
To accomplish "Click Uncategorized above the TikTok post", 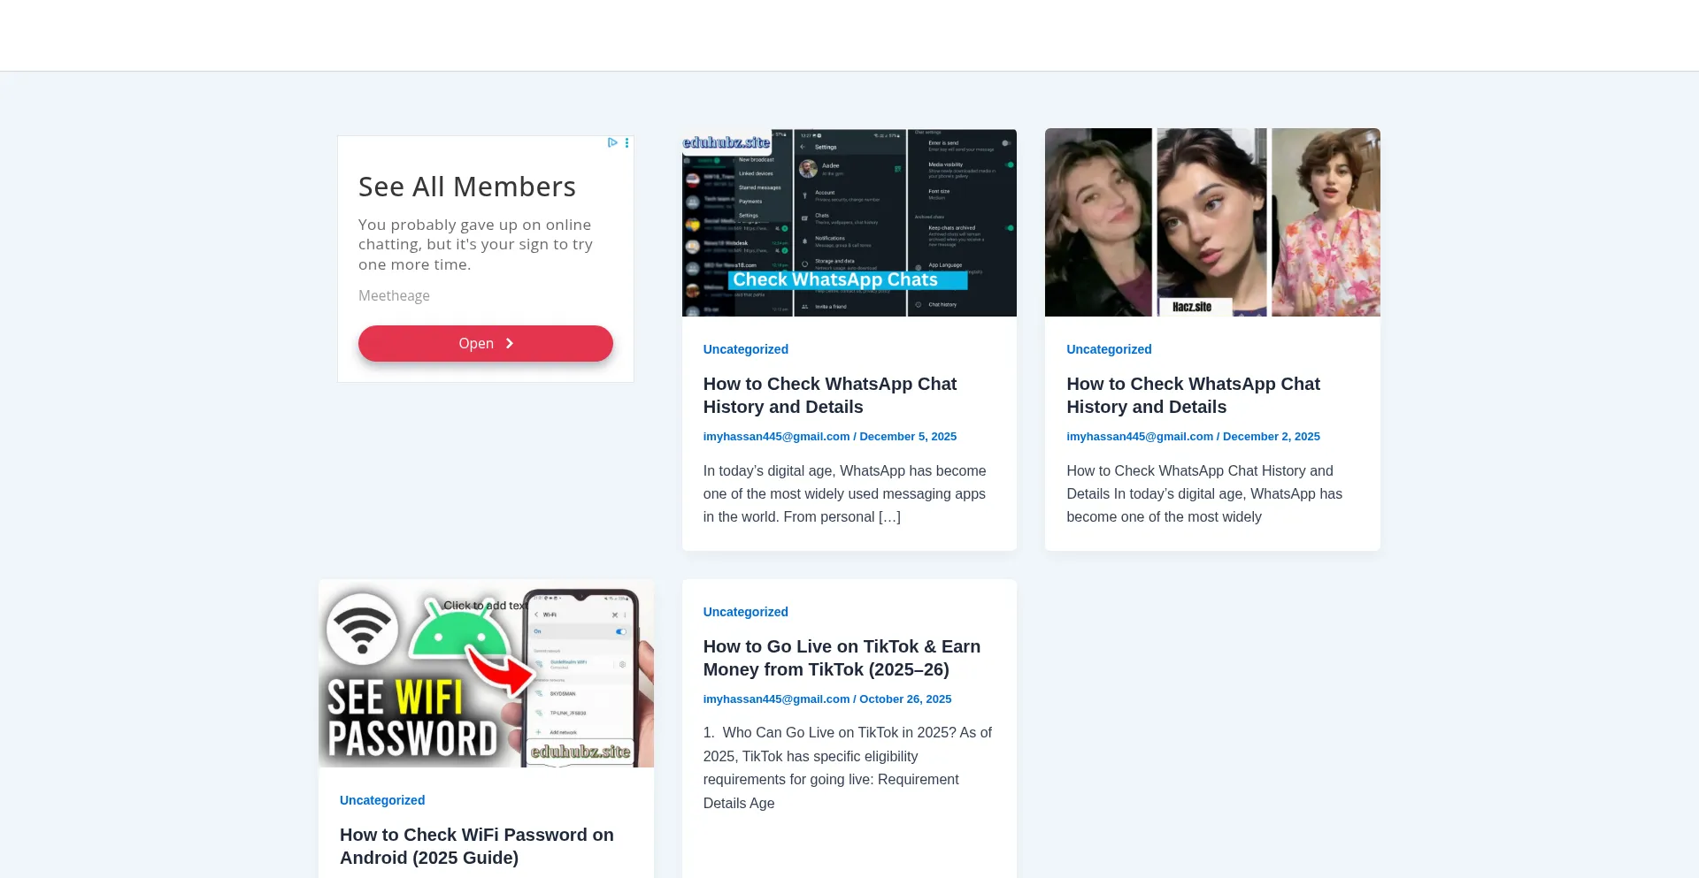I will tap(745, 612).
